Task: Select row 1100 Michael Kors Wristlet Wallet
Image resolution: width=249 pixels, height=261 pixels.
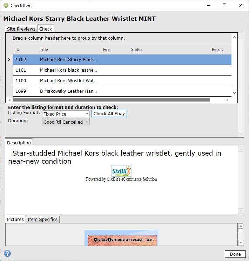Action: coord(68,81)
